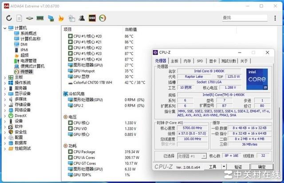Click the 工具 button in CPU-Z
The image size is (284, 183).
point(213,167)
